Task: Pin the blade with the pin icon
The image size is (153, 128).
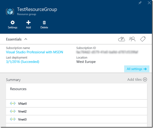Action: tap(140, 3)
